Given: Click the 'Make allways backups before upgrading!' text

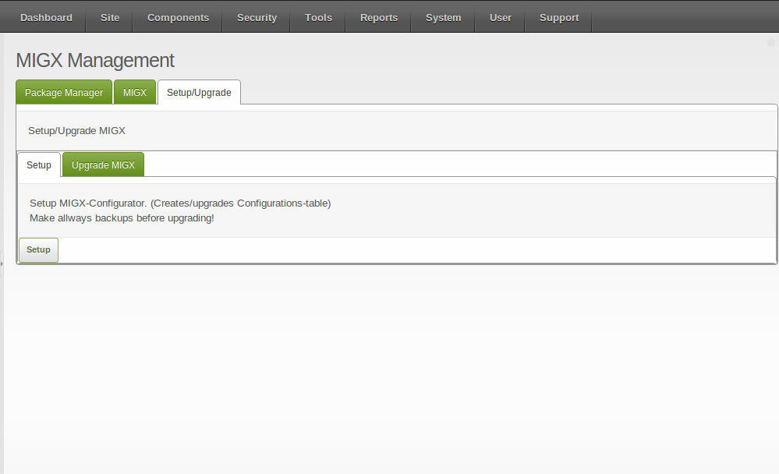Looking at the screenshot, I should click(122, 218).
